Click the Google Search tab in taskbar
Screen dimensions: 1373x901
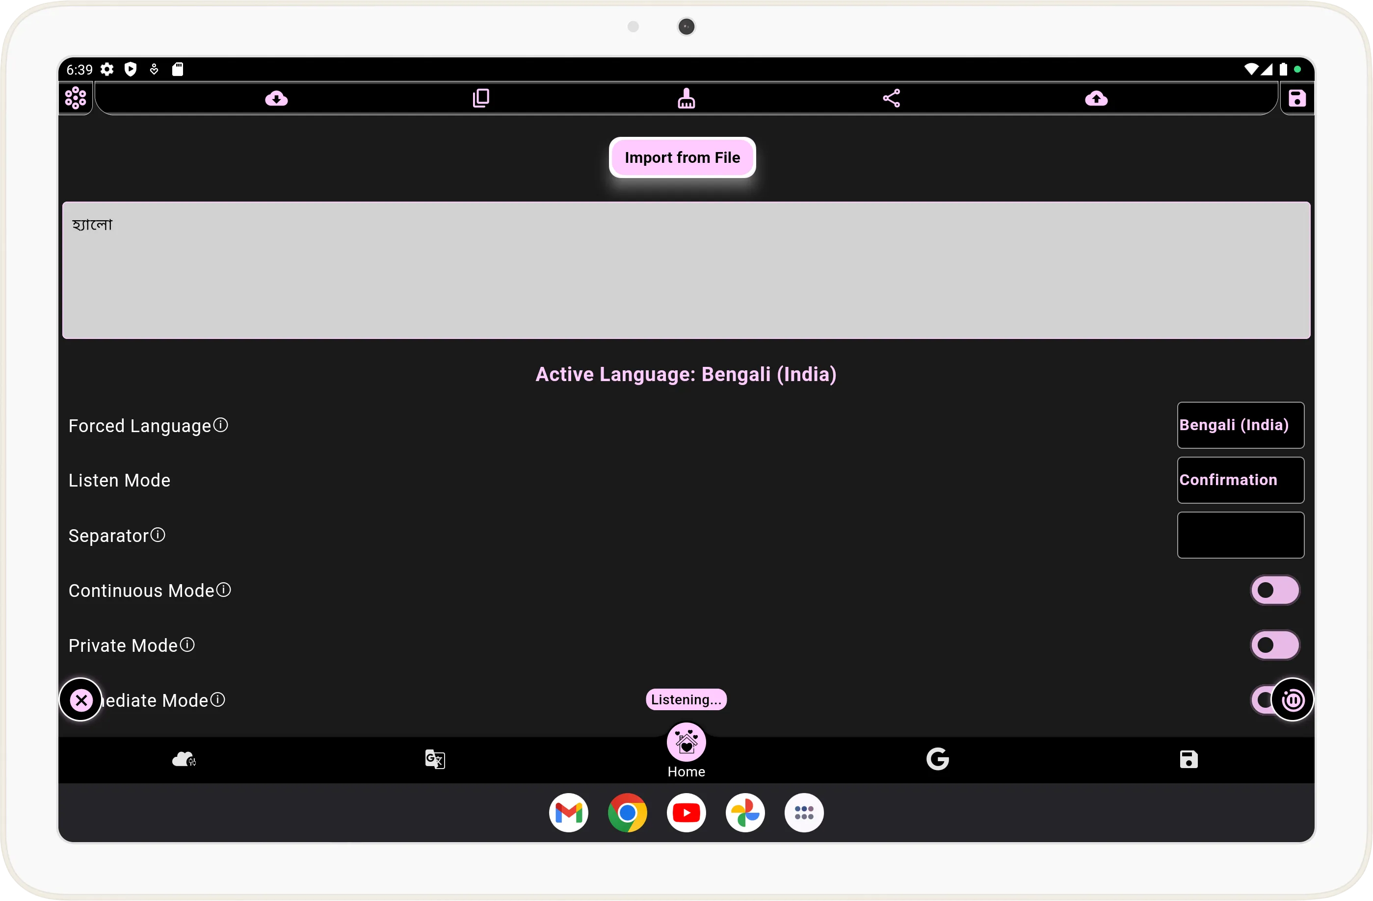[x=936, y=759]
